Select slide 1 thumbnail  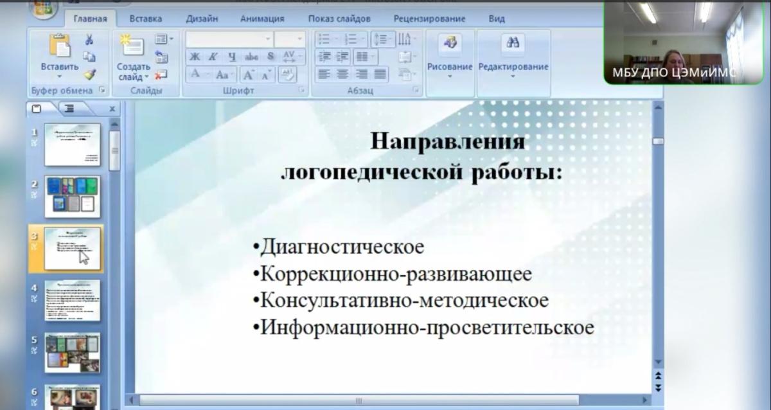tap(73, 145)
